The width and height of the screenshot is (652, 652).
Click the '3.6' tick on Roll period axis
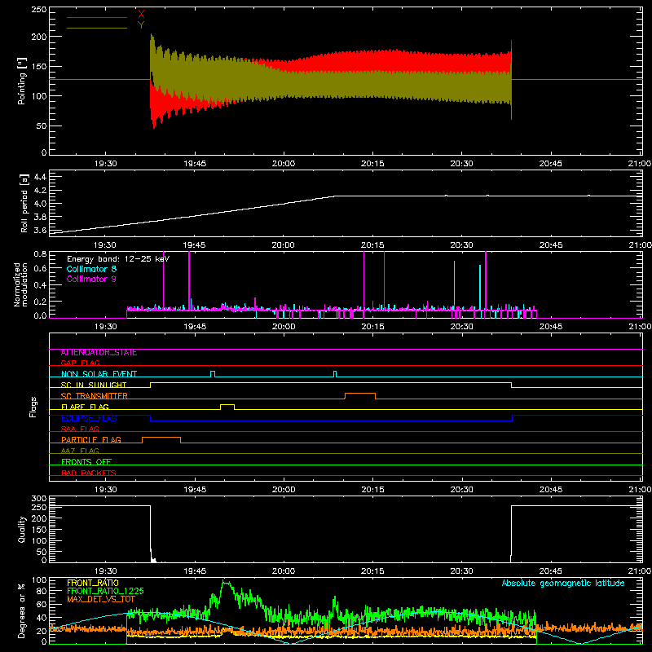(x=40, y=230)
